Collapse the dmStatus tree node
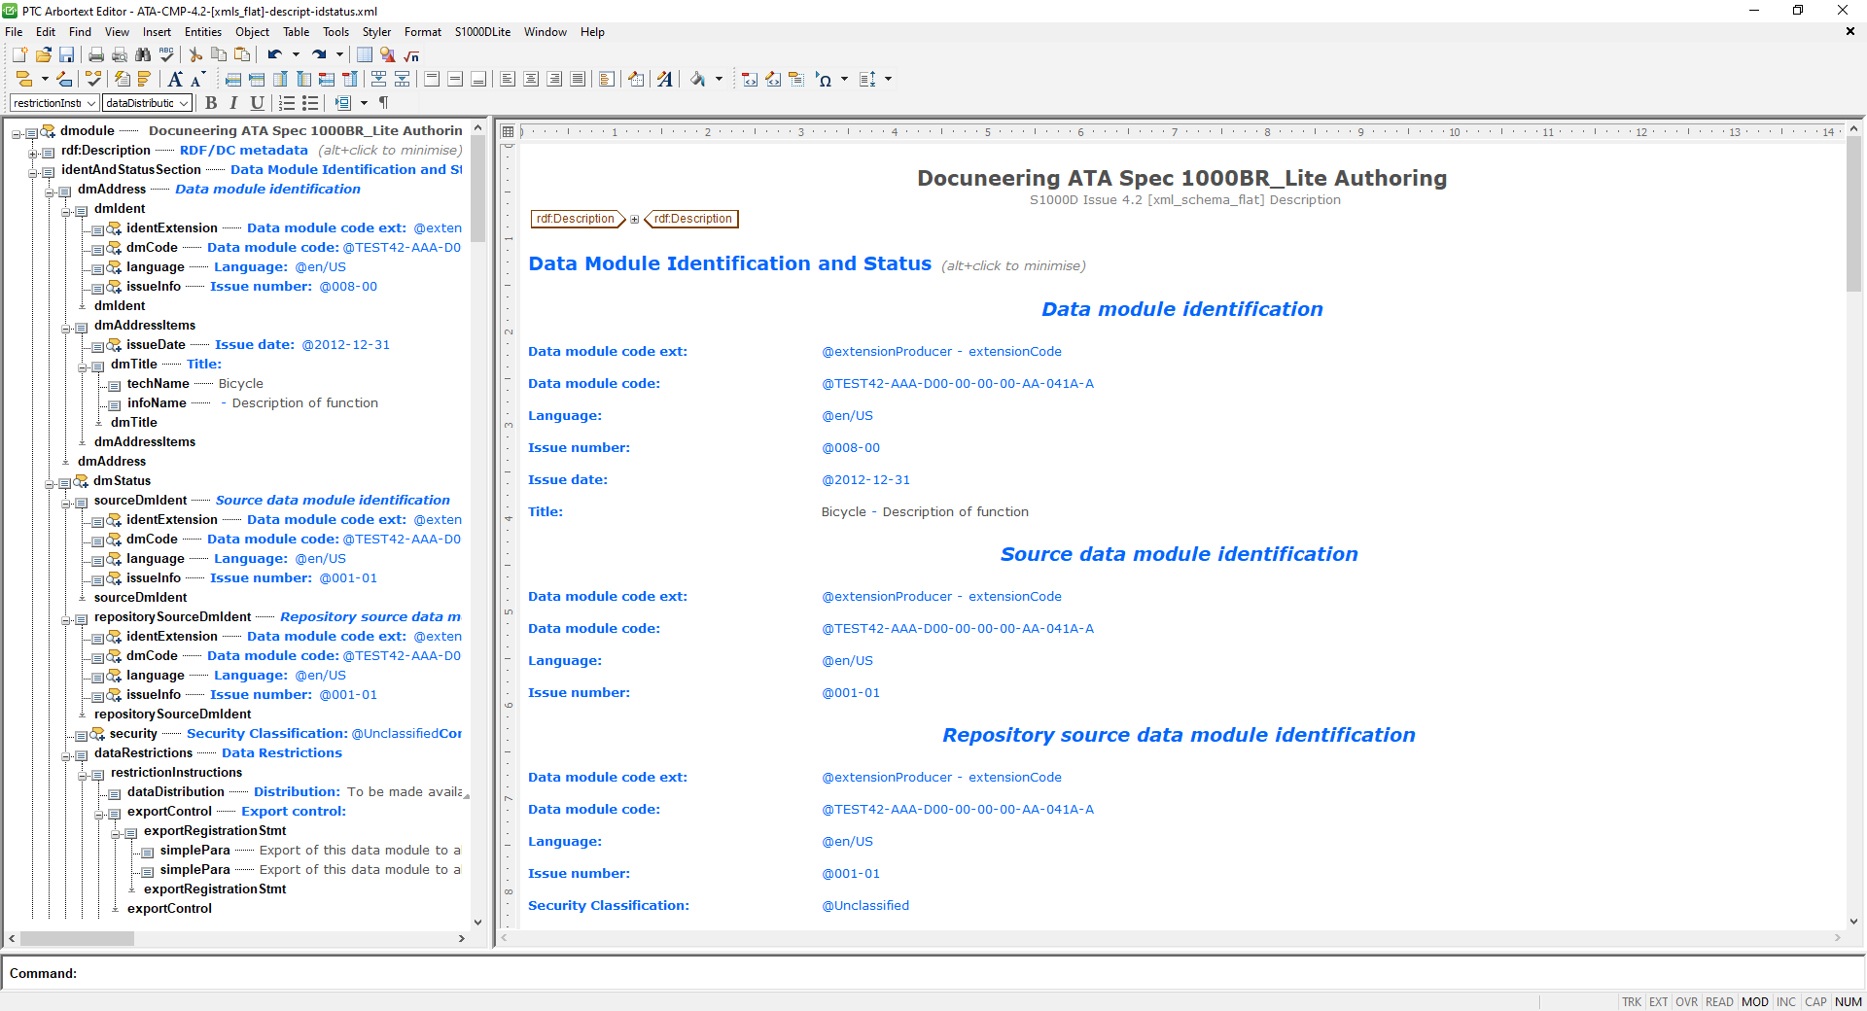This screenshot has height=1011, width=1867. click(x=52, y=482)
